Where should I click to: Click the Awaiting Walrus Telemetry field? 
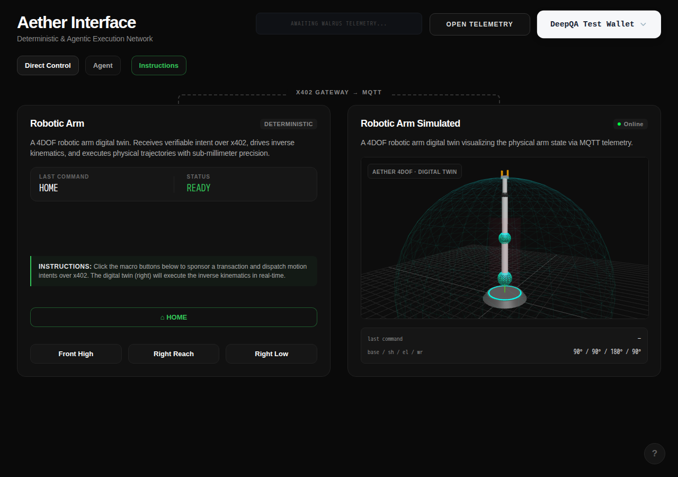(x=339, y=24)
